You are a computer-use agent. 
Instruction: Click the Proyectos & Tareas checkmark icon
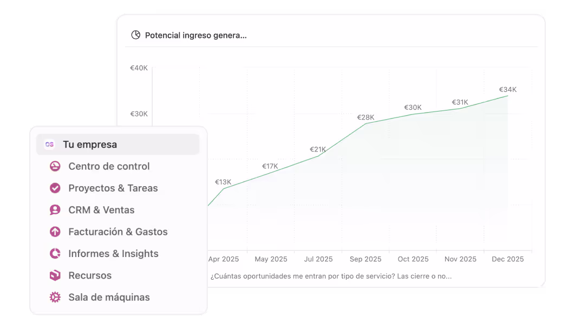point(55,188)
